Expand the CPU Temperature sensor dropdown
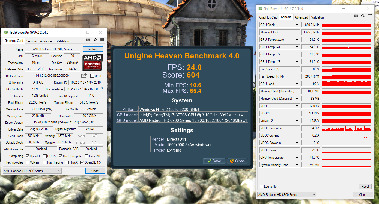This screenshot has width=379, height=204. [297, 158]
